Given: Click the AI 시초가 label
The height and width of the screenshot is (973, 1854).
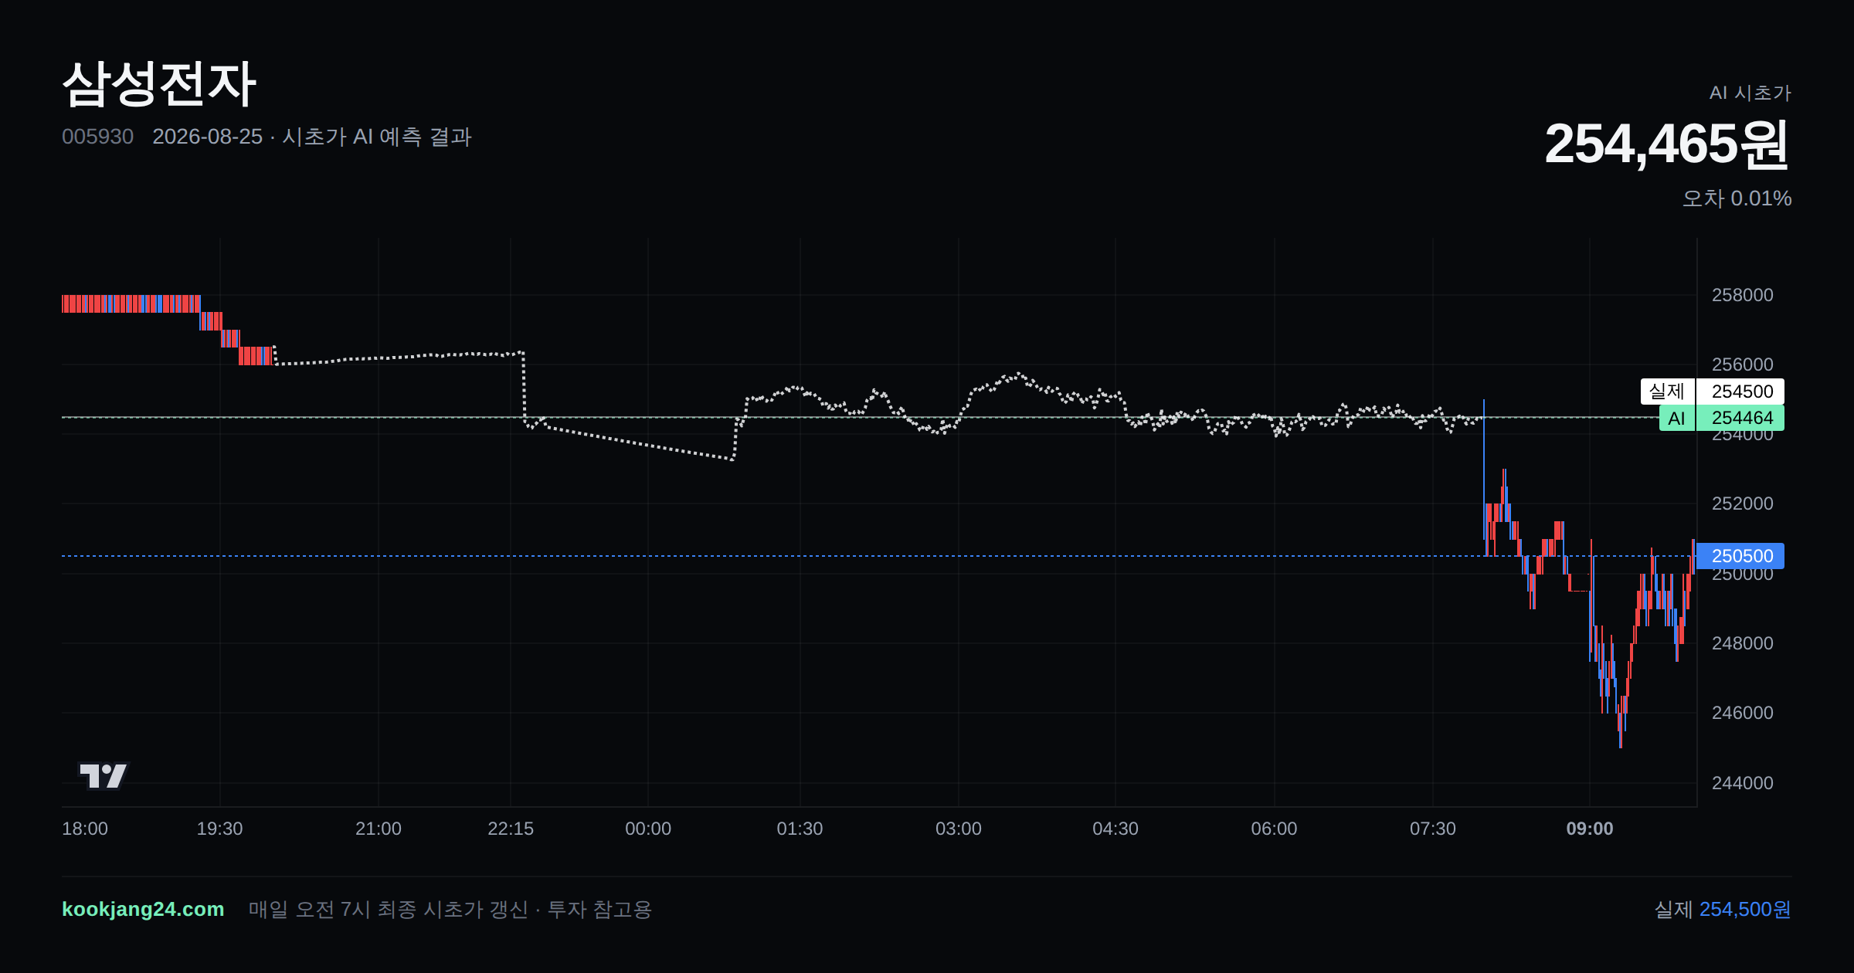Looking at the screenshot, I should click(1750, 93).
